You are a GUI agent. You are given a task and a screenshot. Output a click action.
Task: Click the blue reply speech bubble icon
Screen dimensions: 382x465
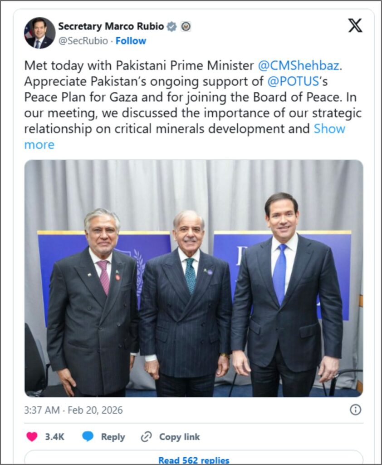pyautogui.click(x=88, y=437)
